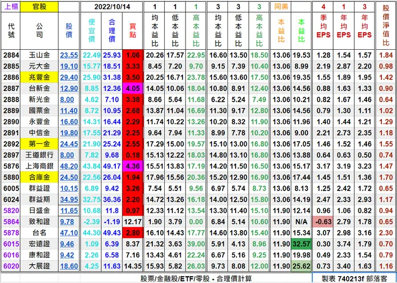
Task: Select the 同業 header cell
Action: click(x=281, y=6)
